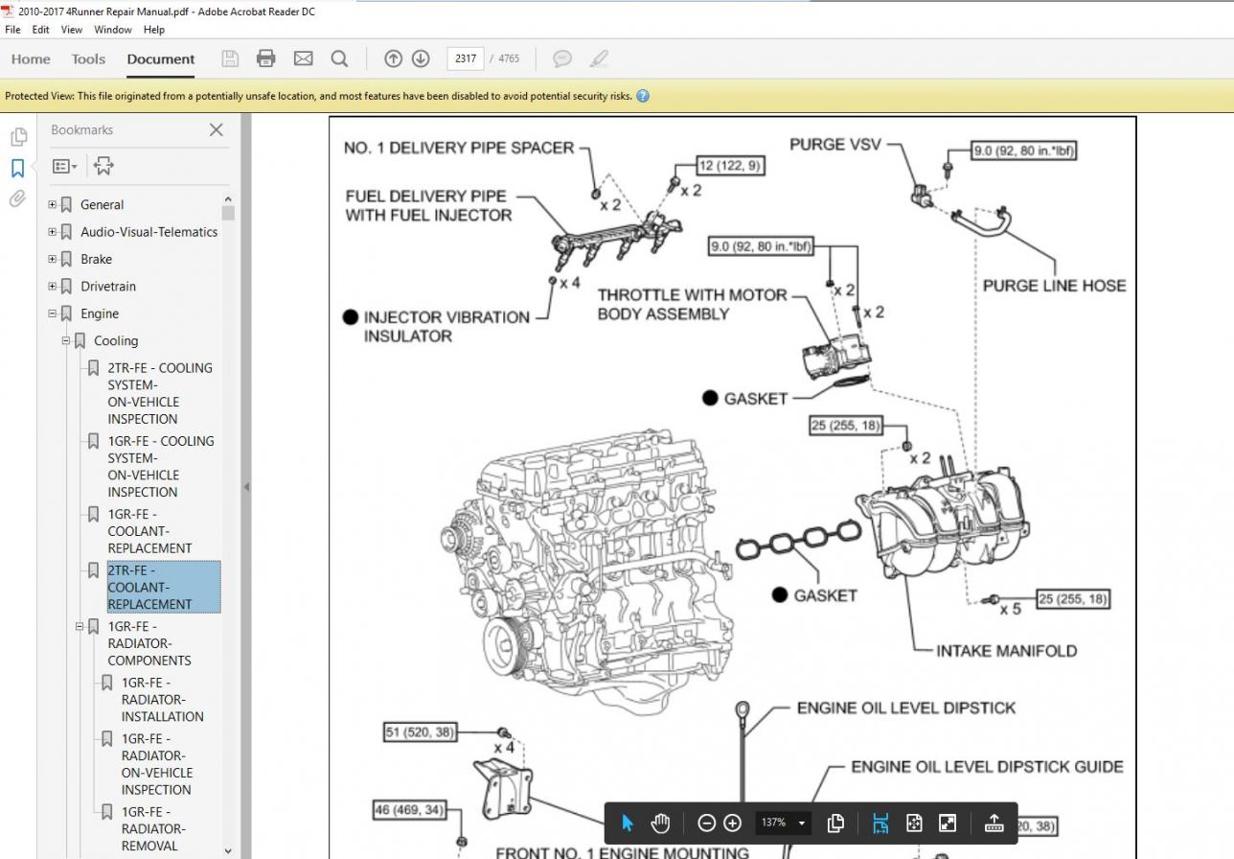Viewport: 1234px width, 859px height.
Task: Open the Attachments paperclip panel
Action: 17,199
